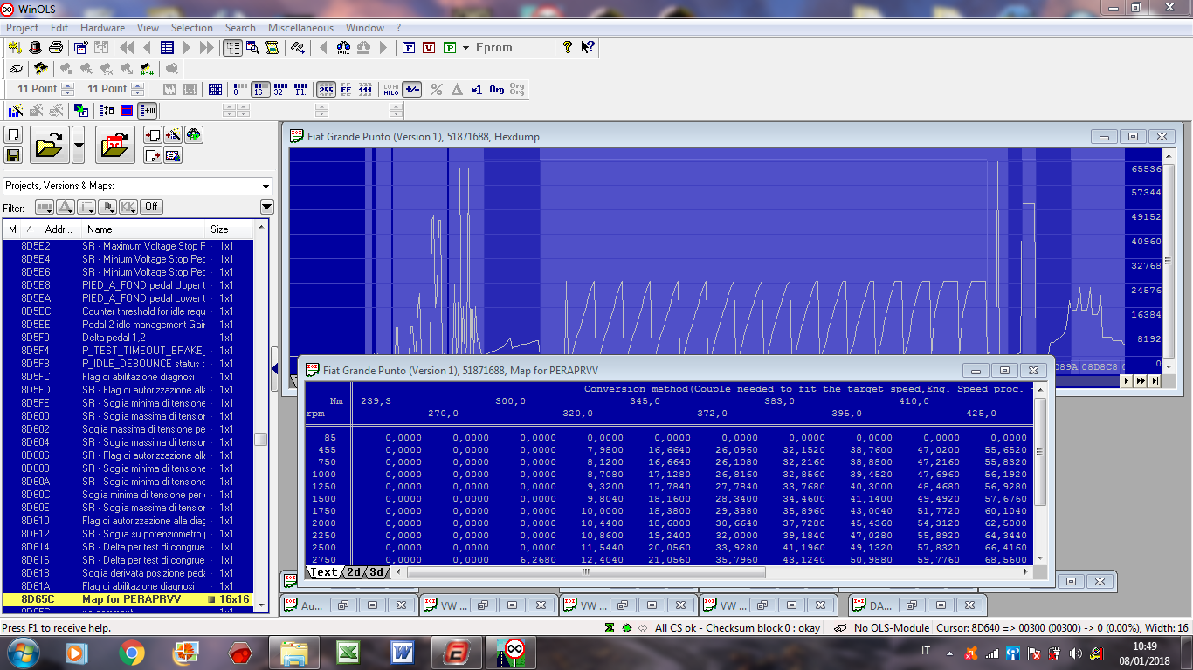This screenshot has height=670, width=1193.
Task: Switch to Text tab in map window
Action: pos(322,572)
